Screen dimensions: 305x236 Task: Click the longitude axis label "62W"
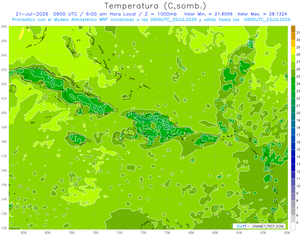click(x=263, y=232)
